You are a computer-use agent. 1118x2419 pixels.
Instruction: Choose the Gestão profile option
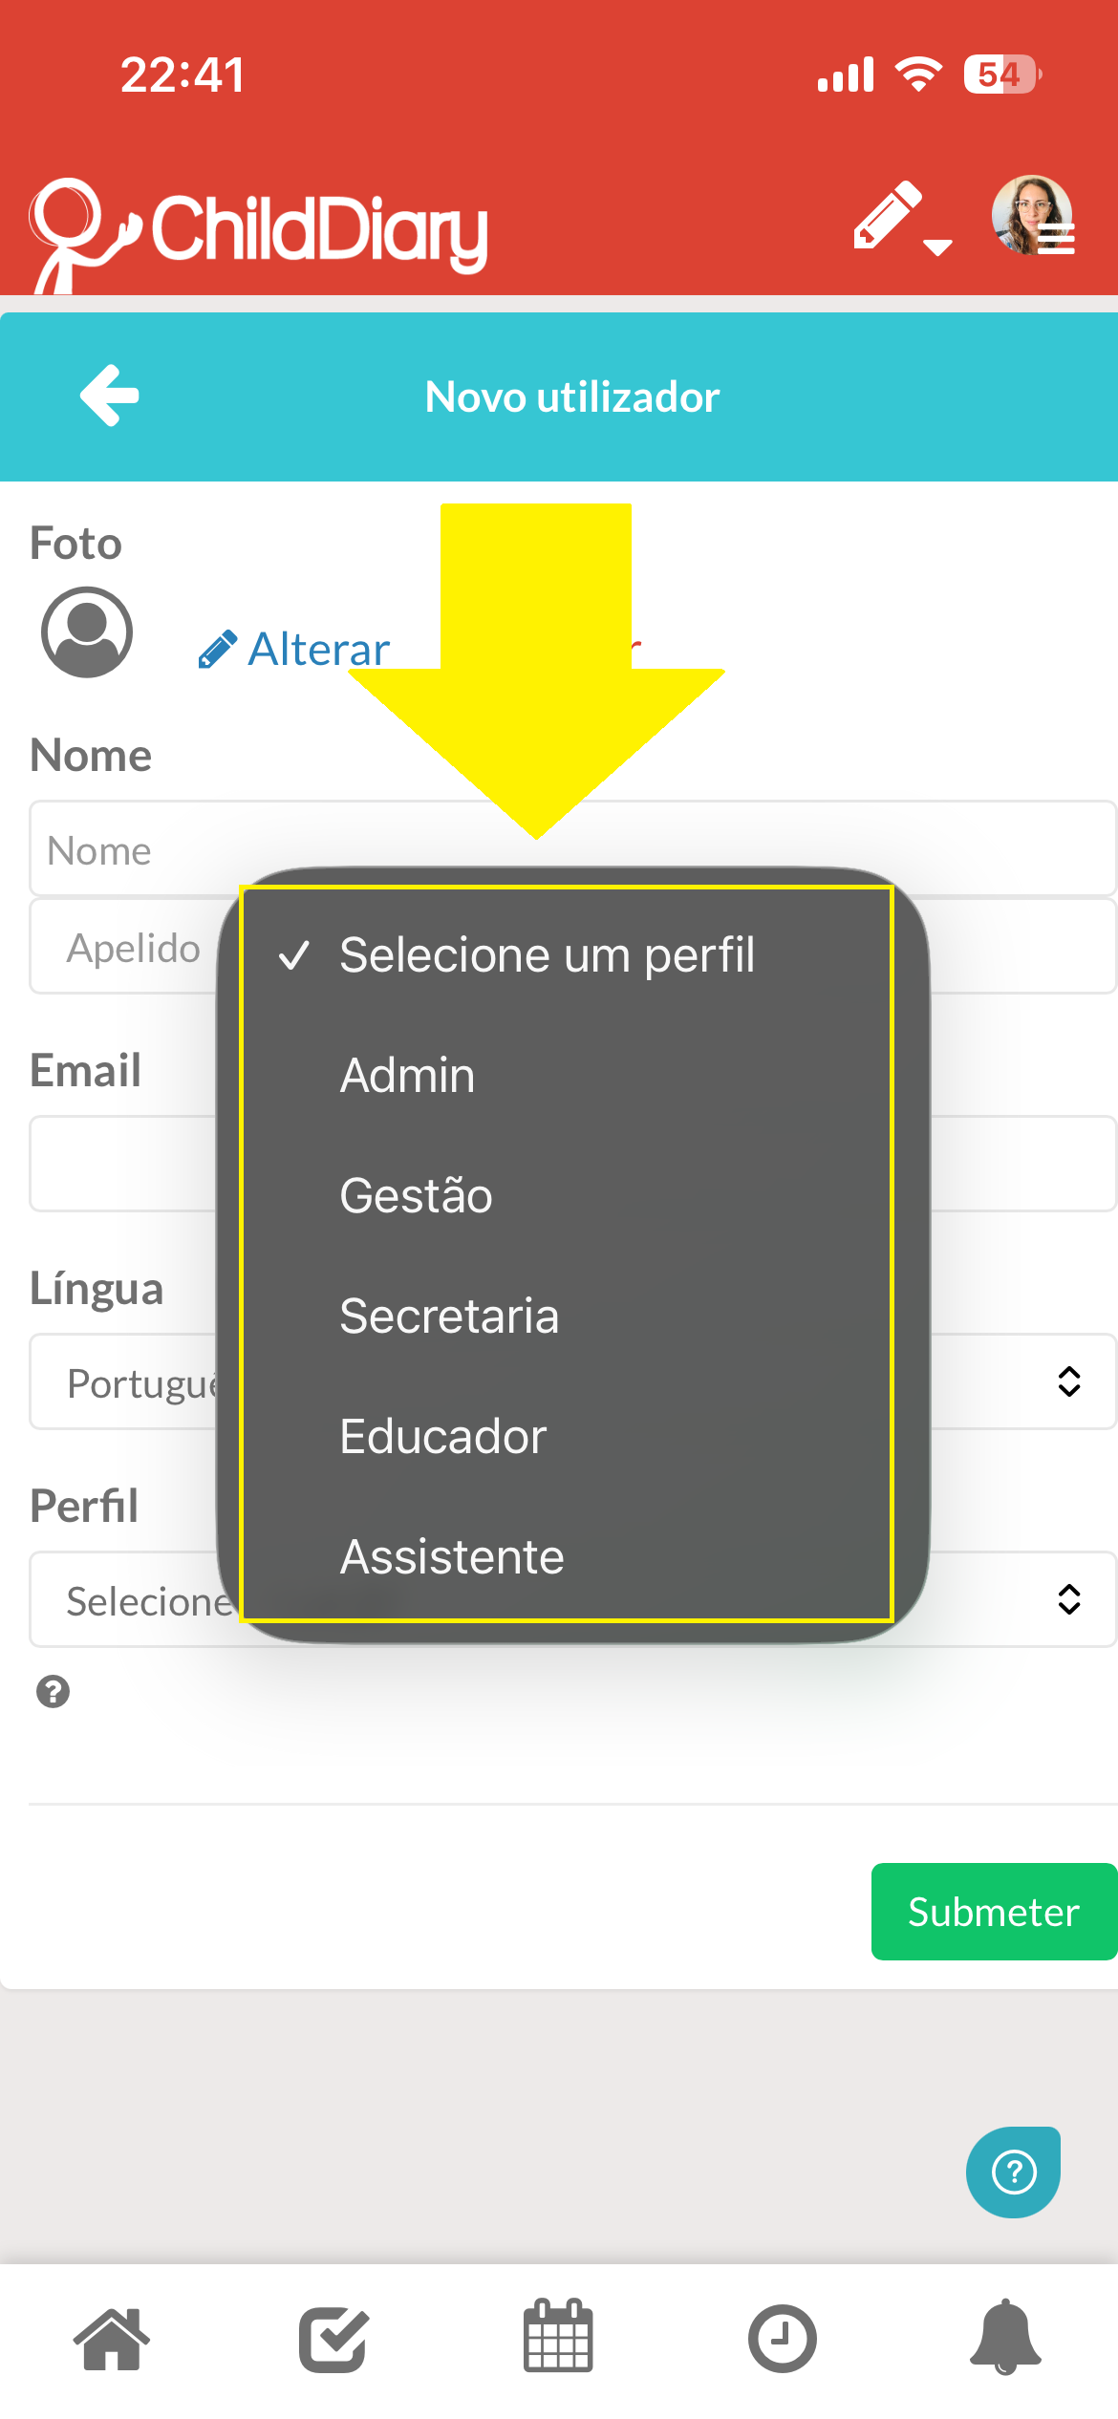pos(568,1195)
